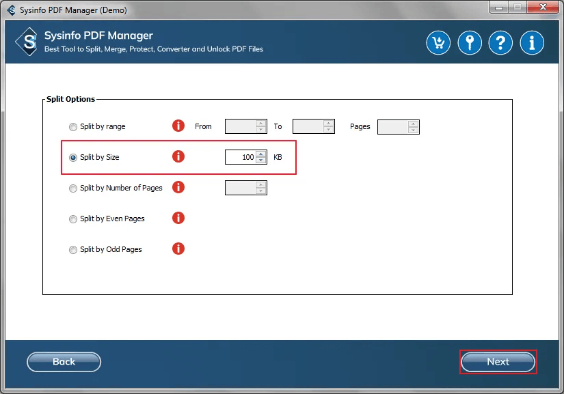Open the key activation icon
Viewport: 564px width, 394px height.
pos(470,43)
